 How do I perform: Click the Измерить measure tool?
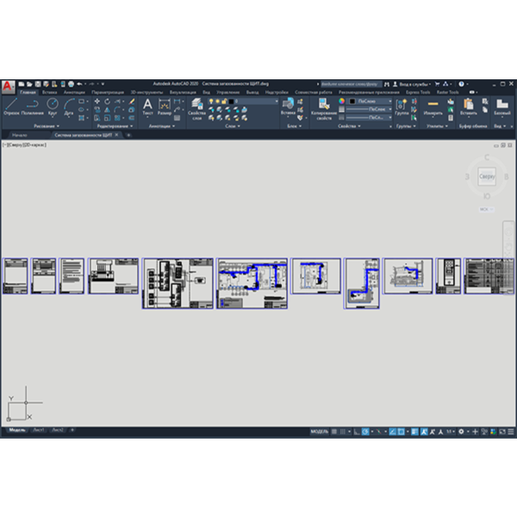click(433, 107)
